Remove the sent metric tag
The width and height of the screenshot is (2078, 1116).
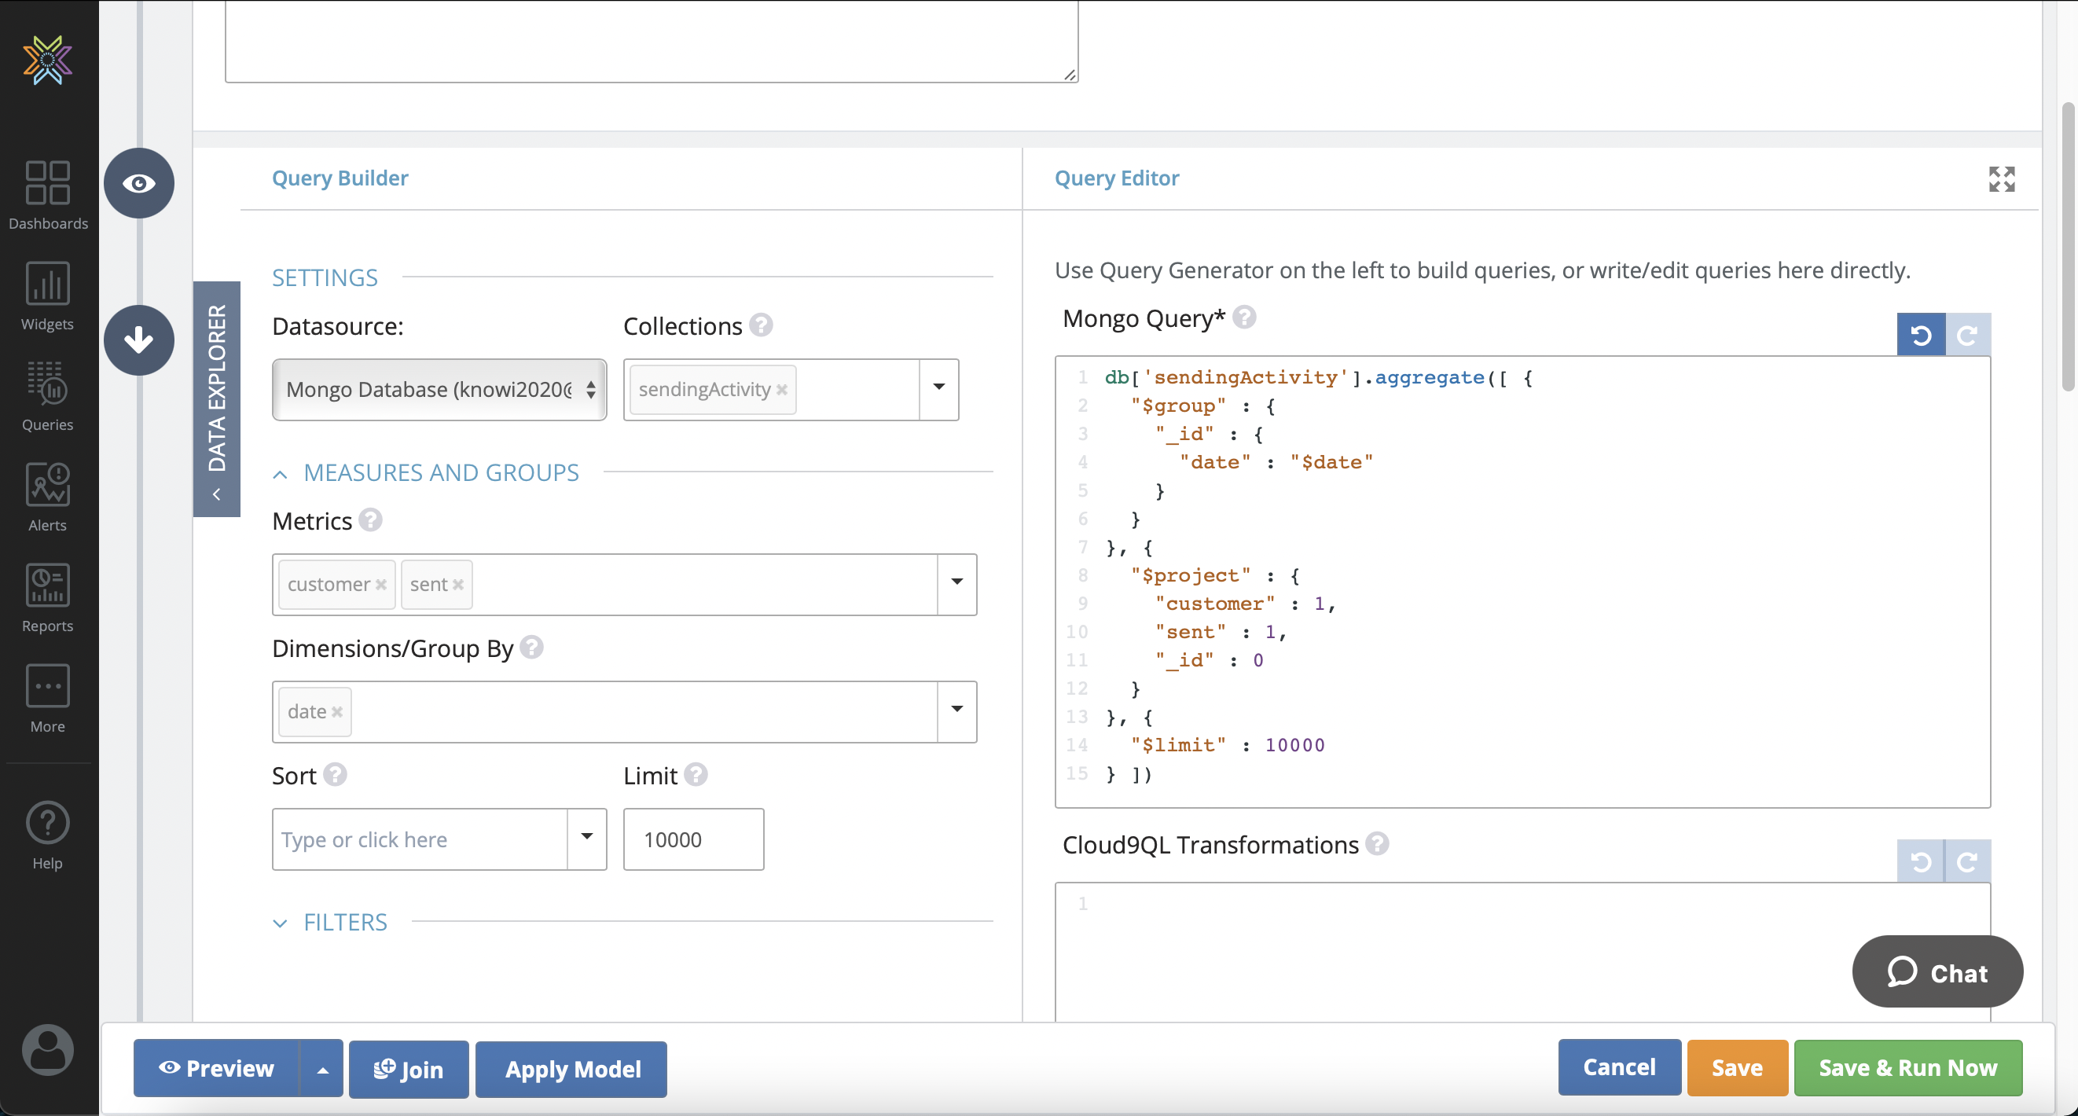click(x=458, y=584)
